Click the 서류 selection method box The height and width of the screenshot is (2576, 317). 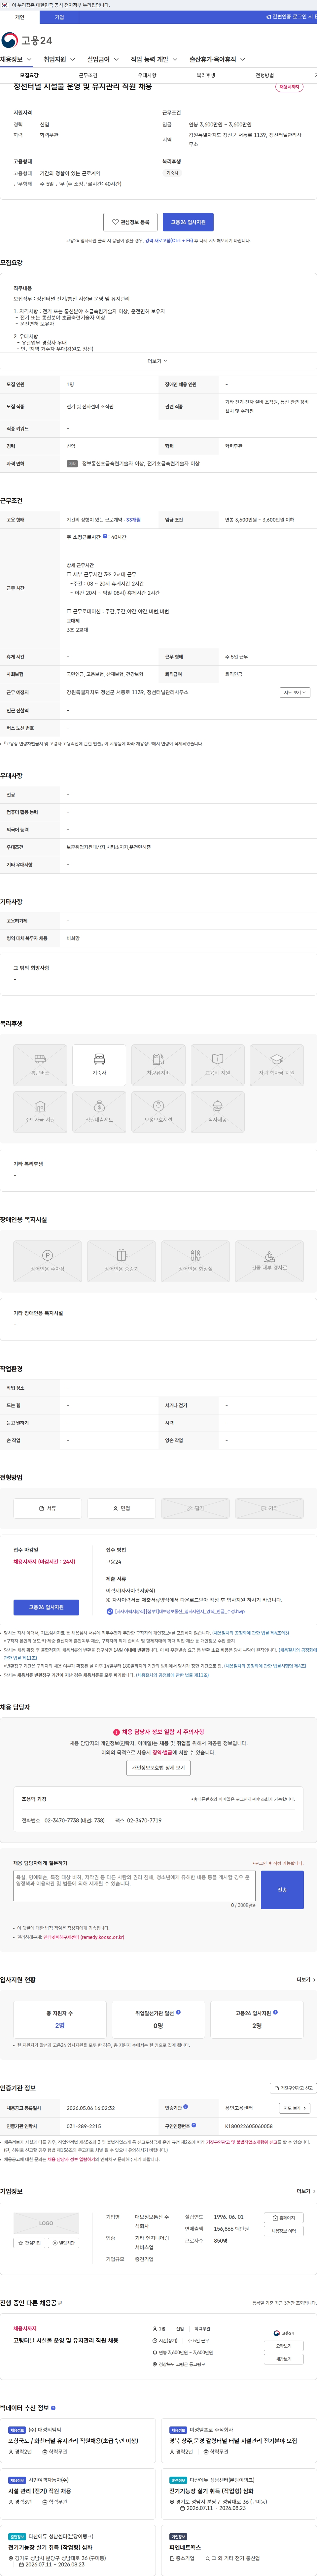tap(47, 1508)
